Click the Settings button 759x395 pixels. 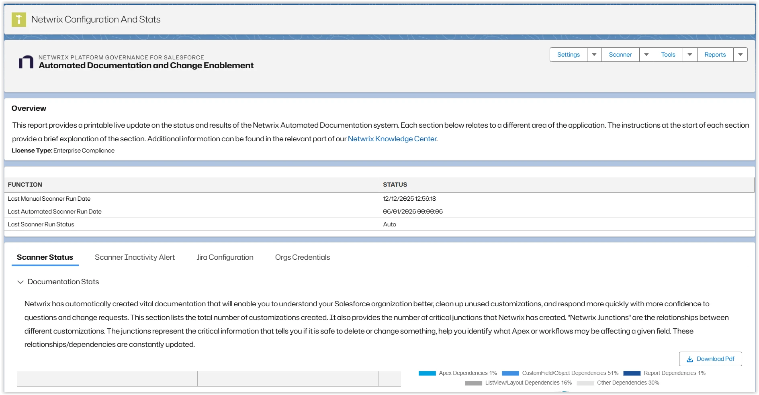tap(568, 55)
